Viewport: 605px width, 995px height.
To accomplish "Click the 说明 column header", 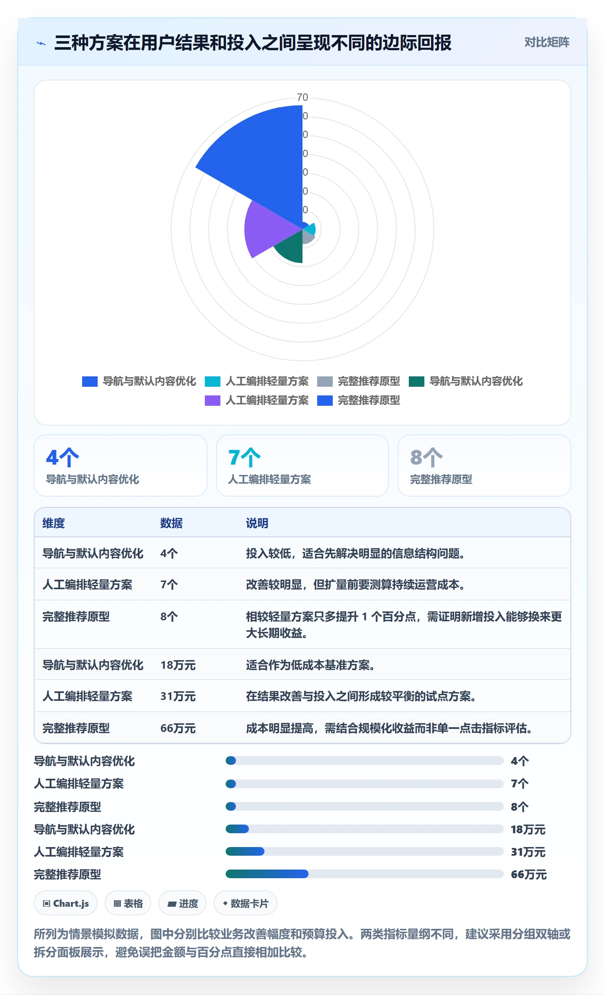I will [257, 523].
